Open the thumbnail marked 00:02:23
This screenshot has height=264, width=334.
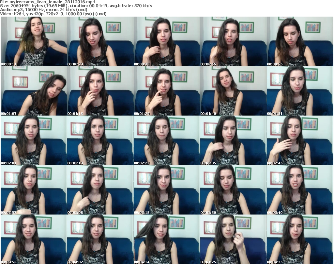(167, 140)
